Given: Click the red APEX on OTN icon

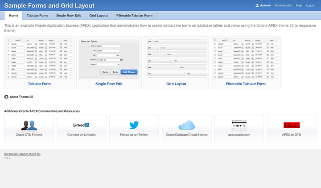Looking at the screenshot, I should [x=292, y=125].
